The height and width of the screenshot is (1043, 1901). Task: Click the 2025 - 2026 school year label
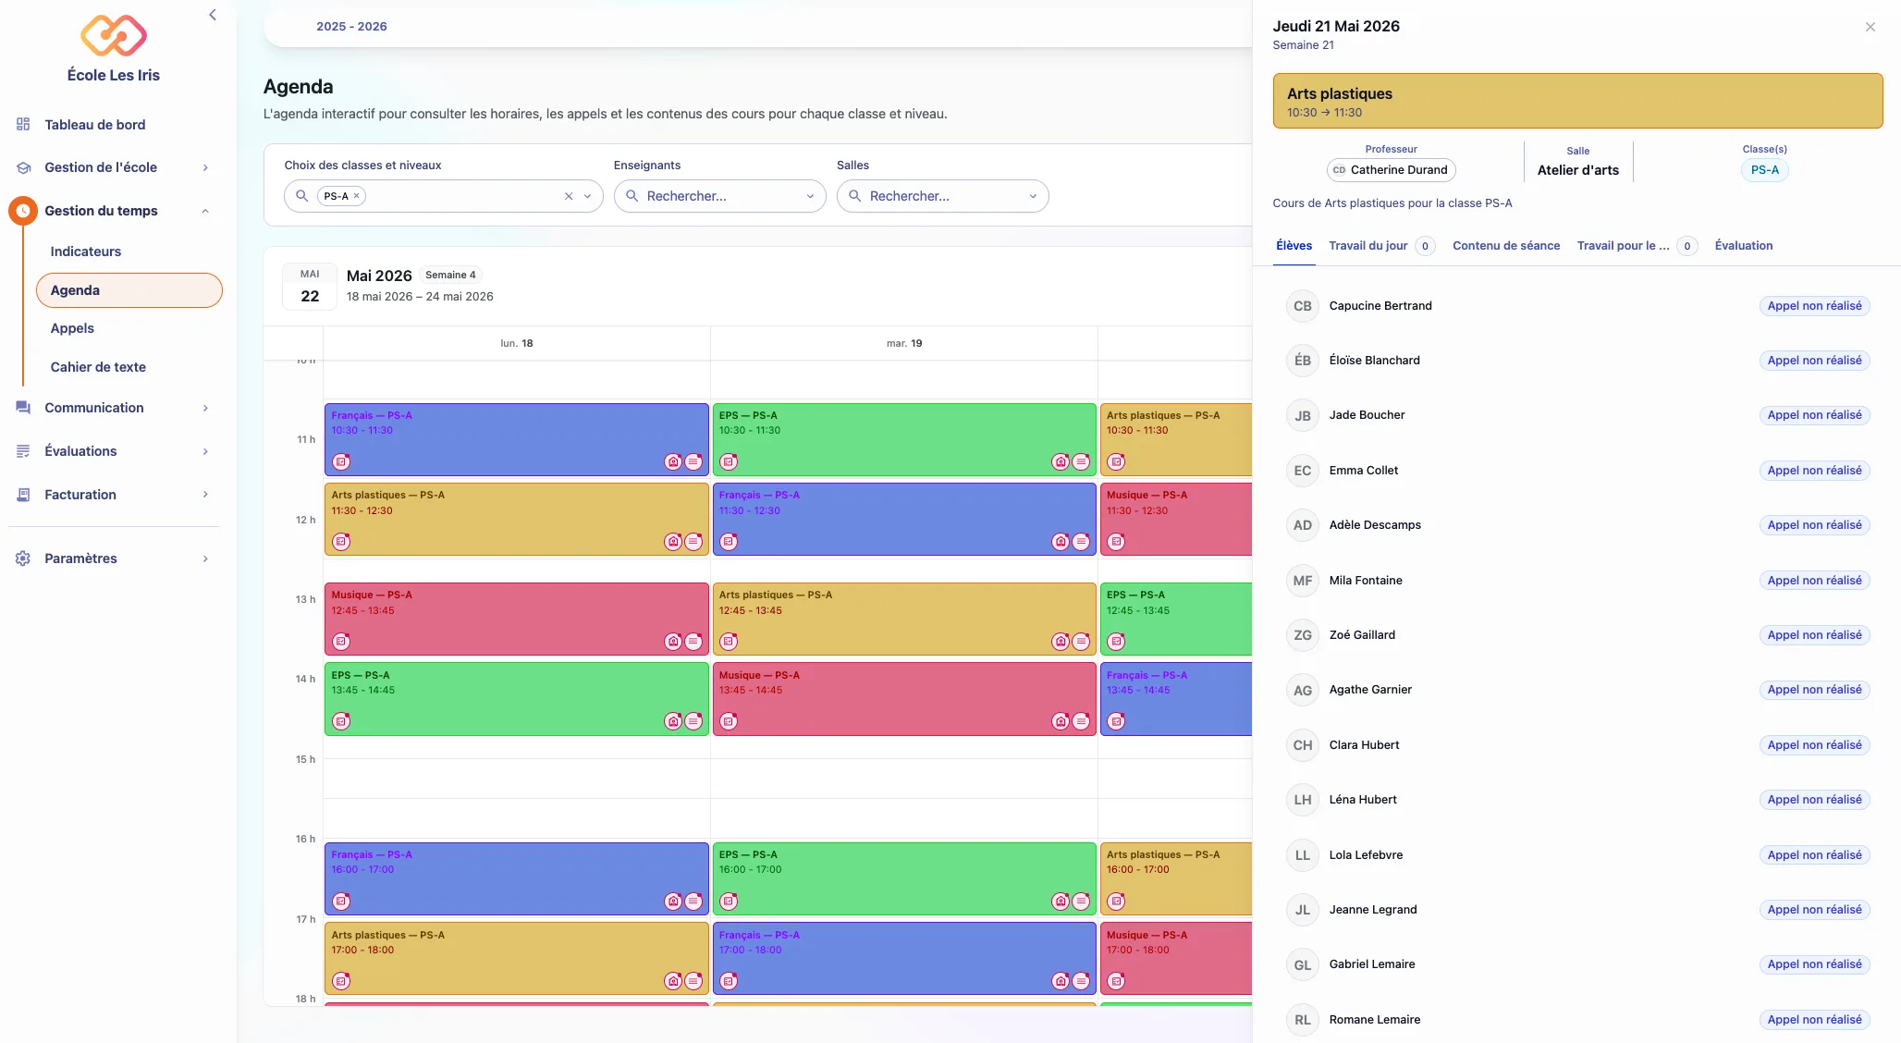[351, 26]
